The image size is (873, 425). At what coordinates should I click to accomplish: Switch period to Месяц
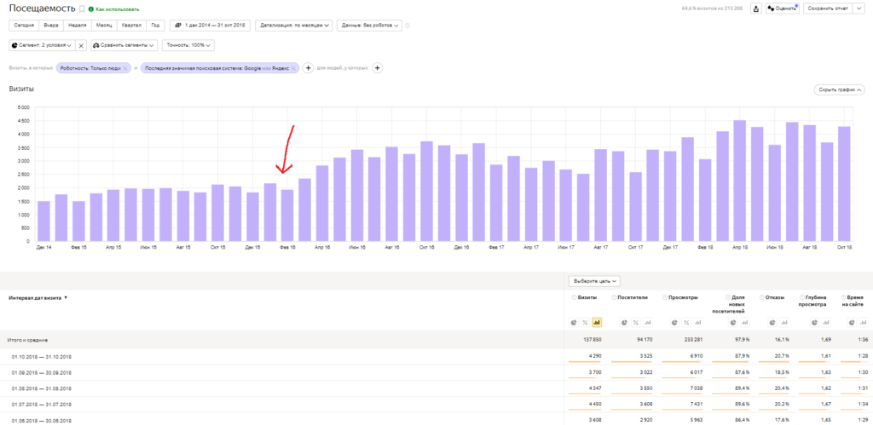point(104,26)
